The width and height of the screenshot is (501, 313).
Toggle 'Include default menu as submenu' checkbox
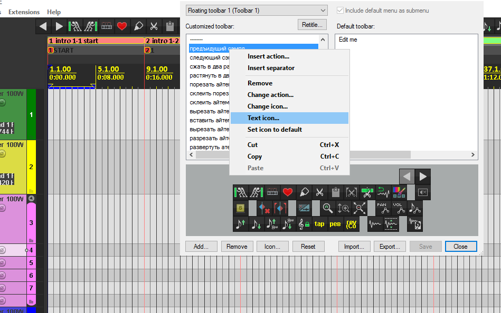click(341, 11)
